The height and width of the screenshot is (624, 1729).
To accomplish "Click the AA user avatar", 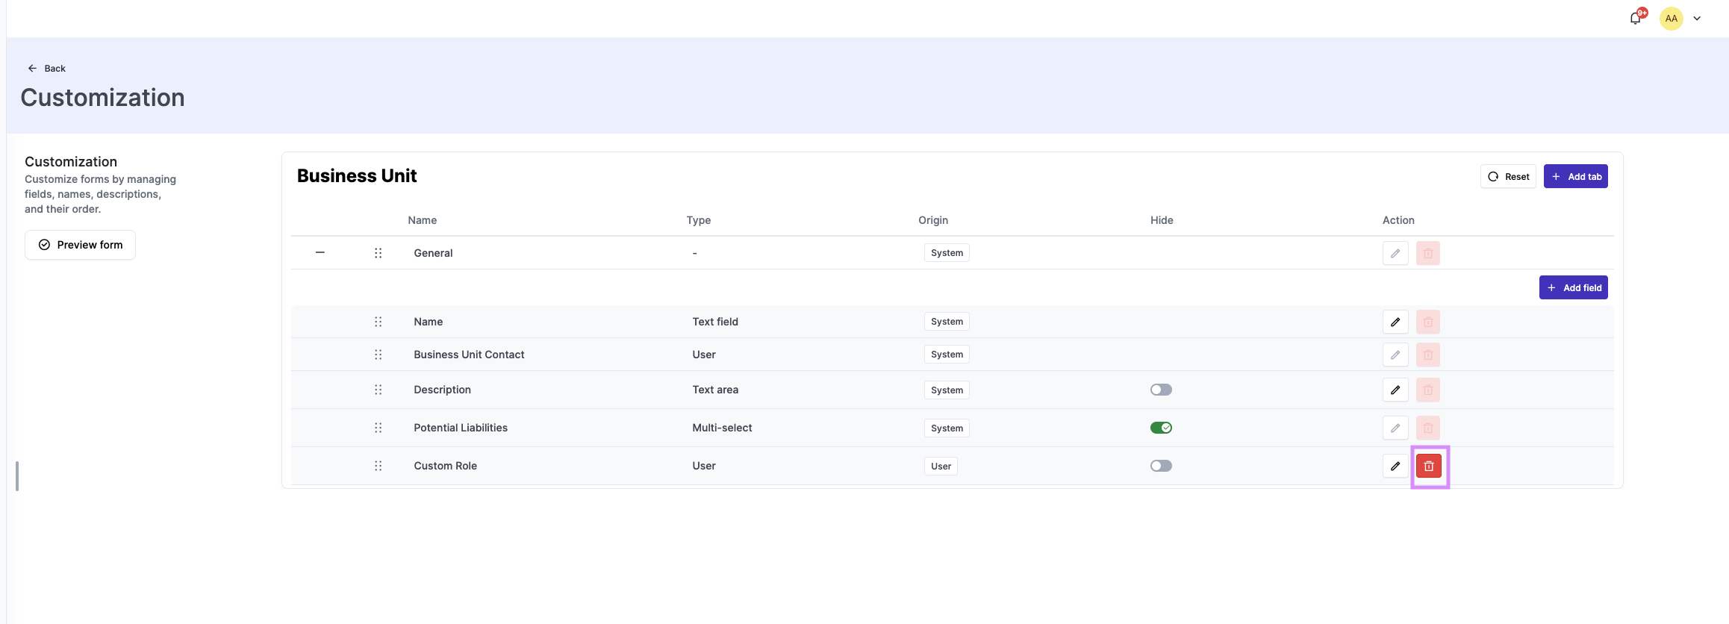I will tap(1671, 19).
